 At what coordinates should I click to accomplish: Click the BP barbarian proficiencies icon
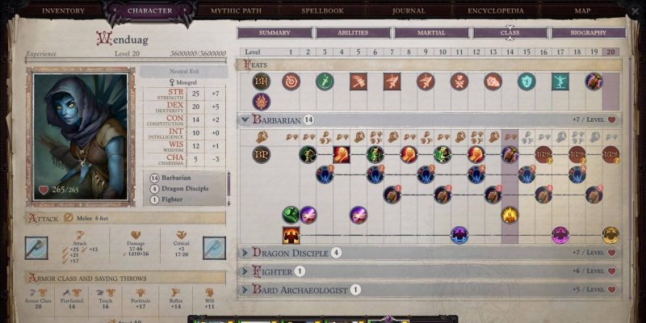pyautogui.click(x=261, y=154)
